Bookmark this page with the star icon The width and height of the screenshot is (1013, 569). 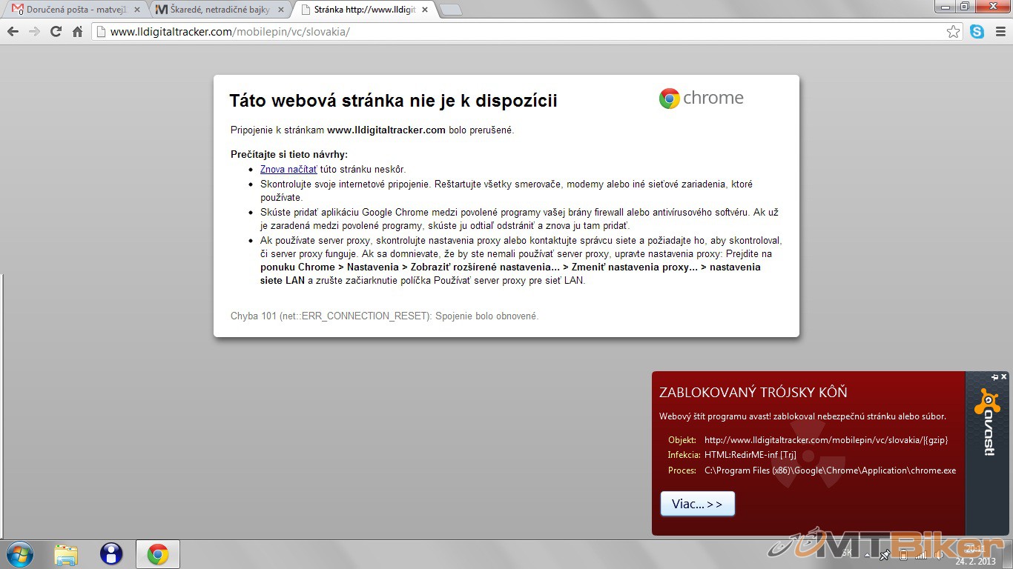click(x=953, y=32)
